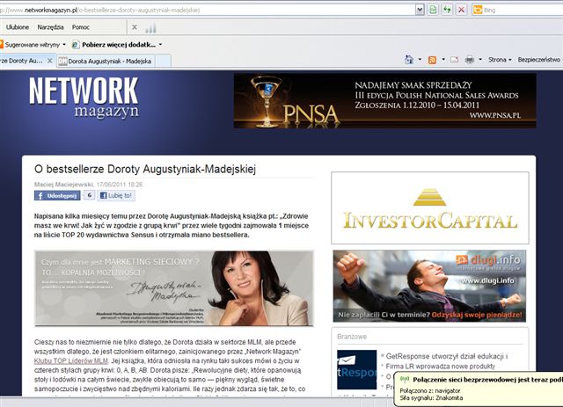Open the InvestorCapital advertisement
The width and height of the screenshot is (563, 407).
click(x=430, y=207)
